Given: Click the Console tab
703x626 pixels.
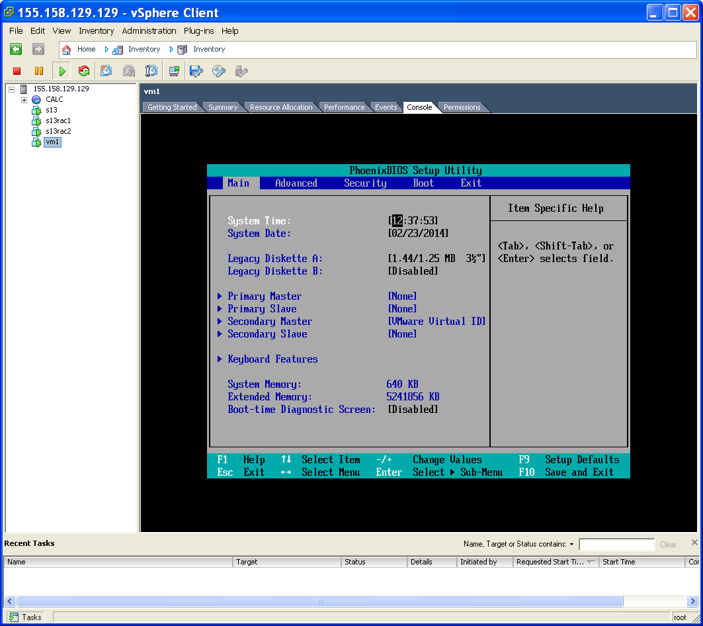Looking at the screenshot, I should click(420, 107).
